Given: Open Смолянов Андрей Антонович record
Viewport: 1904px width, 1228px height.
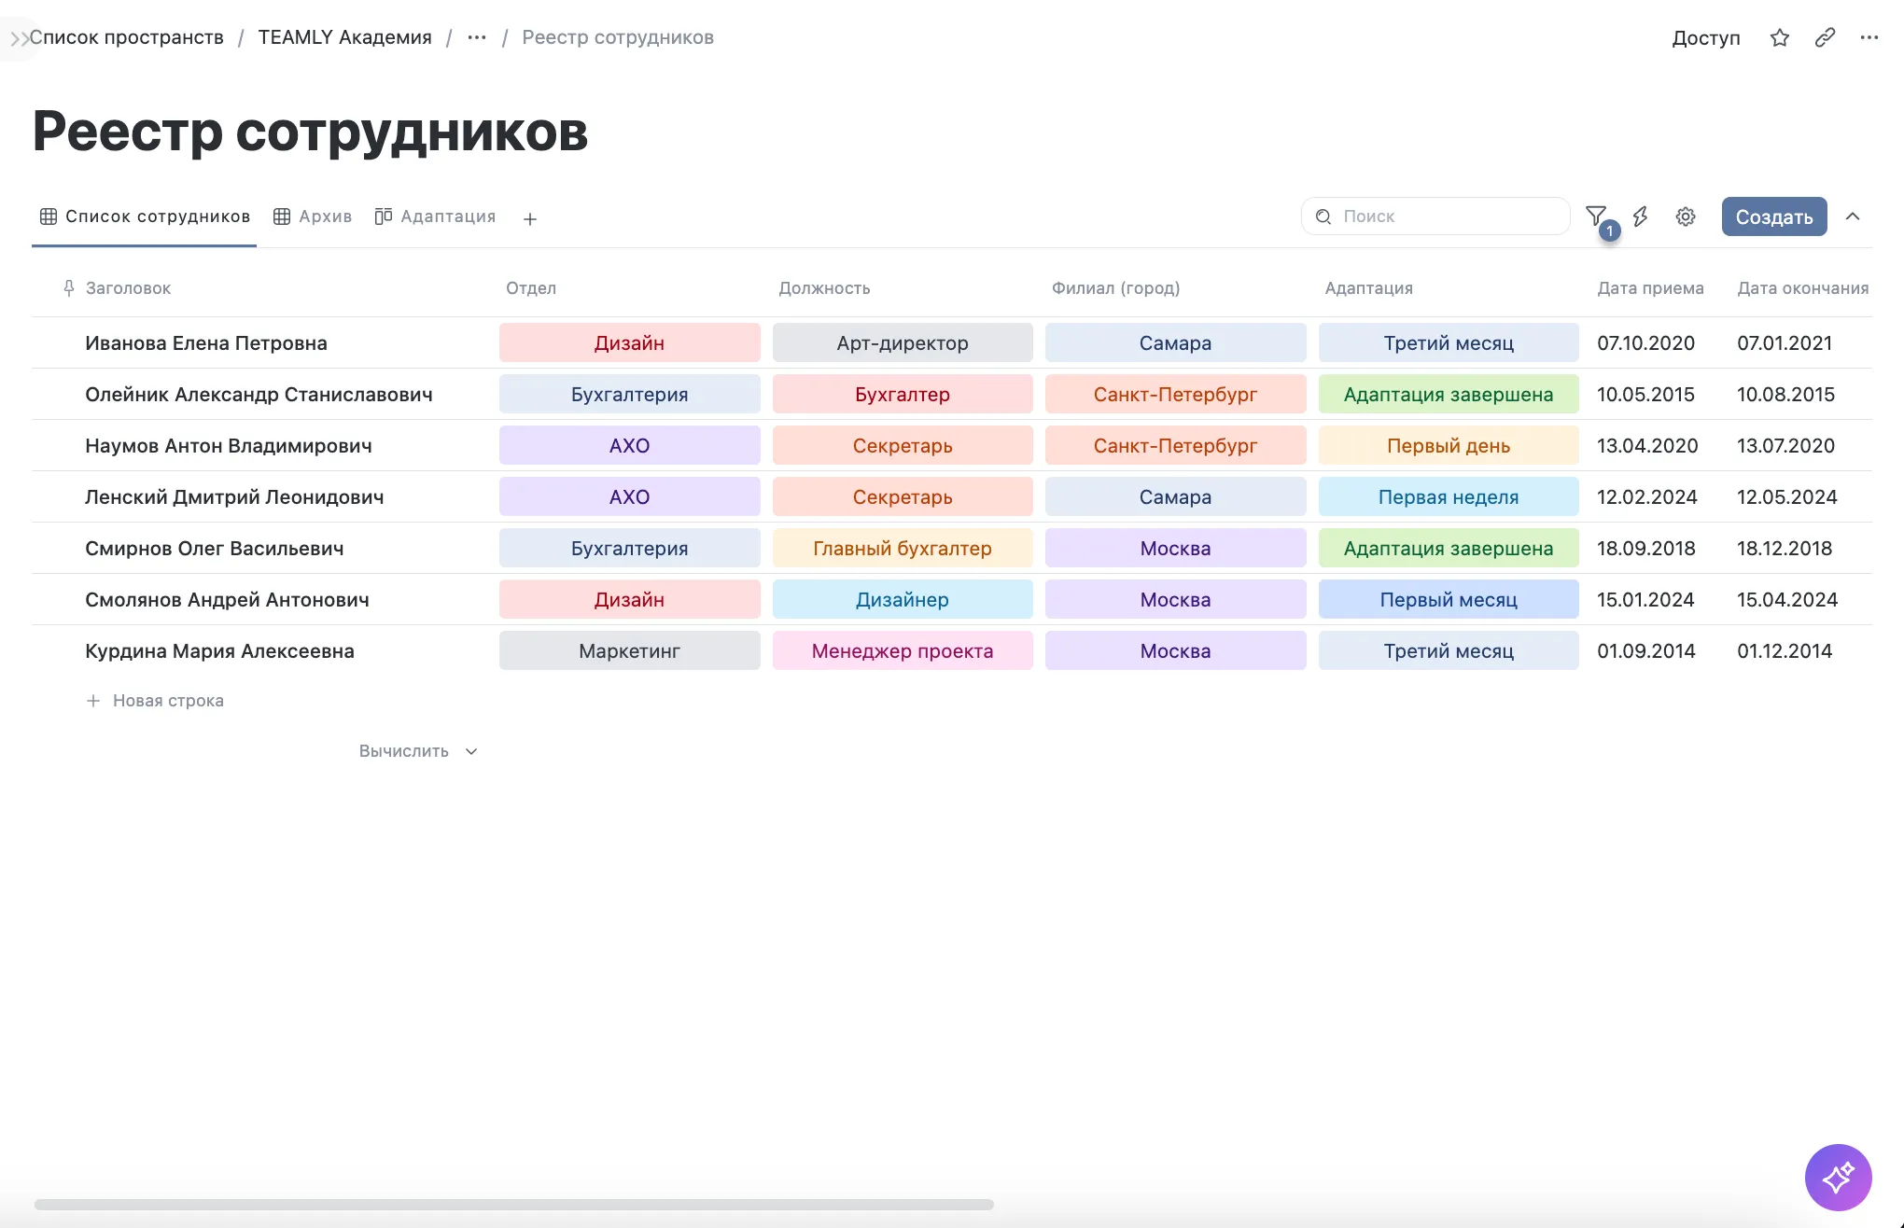Looking at the screenshot, I should tap(227, 600).
